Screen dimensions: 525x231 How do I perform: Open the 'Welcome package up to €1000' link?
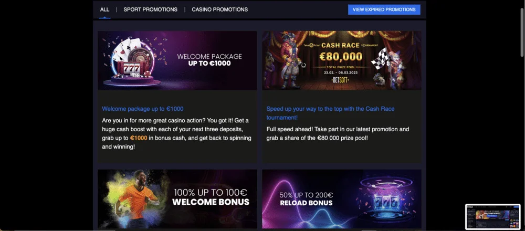[x=143, y=109]
